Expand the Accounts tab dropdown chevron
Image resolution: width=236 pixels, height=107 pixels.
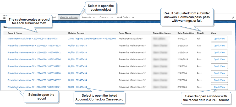click(x=94, y=17)
